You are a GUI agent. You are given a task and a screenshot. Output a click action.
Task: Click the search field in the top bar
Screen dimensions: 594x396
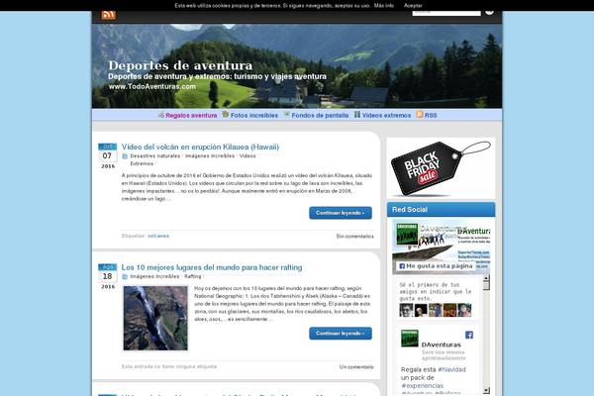tap(446, 13)
